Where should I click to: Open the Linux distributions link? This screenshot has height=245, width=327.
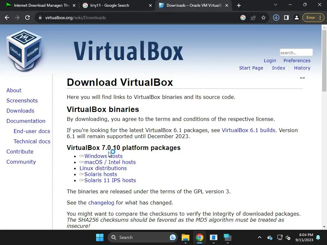(103, 168)
